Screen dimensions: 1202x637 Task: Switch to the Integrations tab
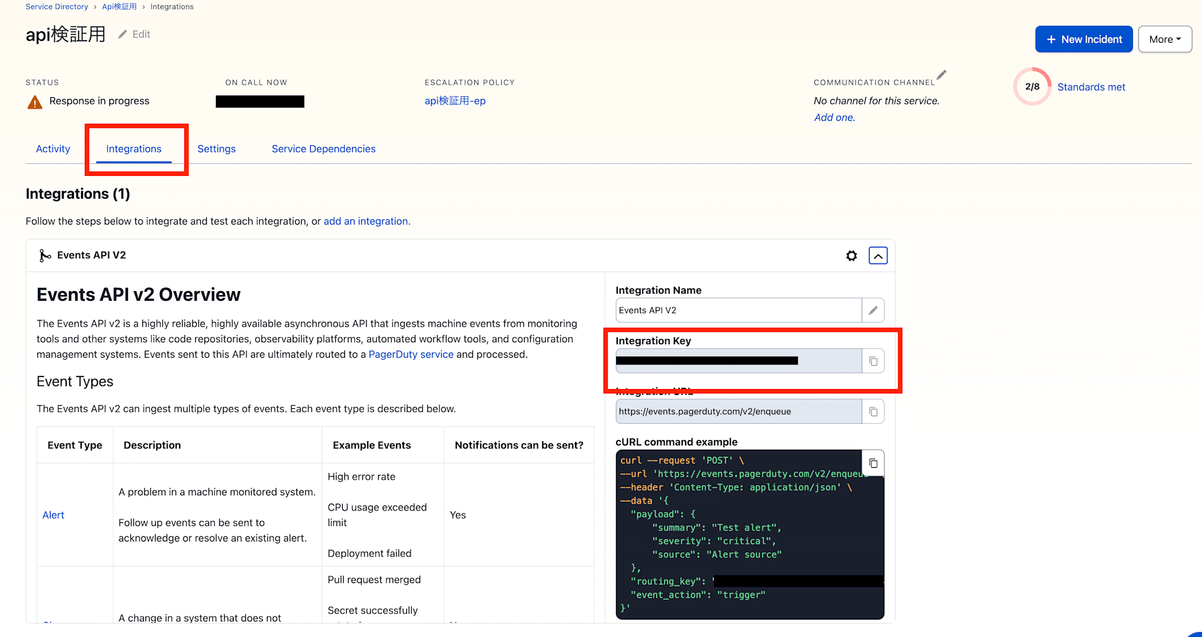133,149
